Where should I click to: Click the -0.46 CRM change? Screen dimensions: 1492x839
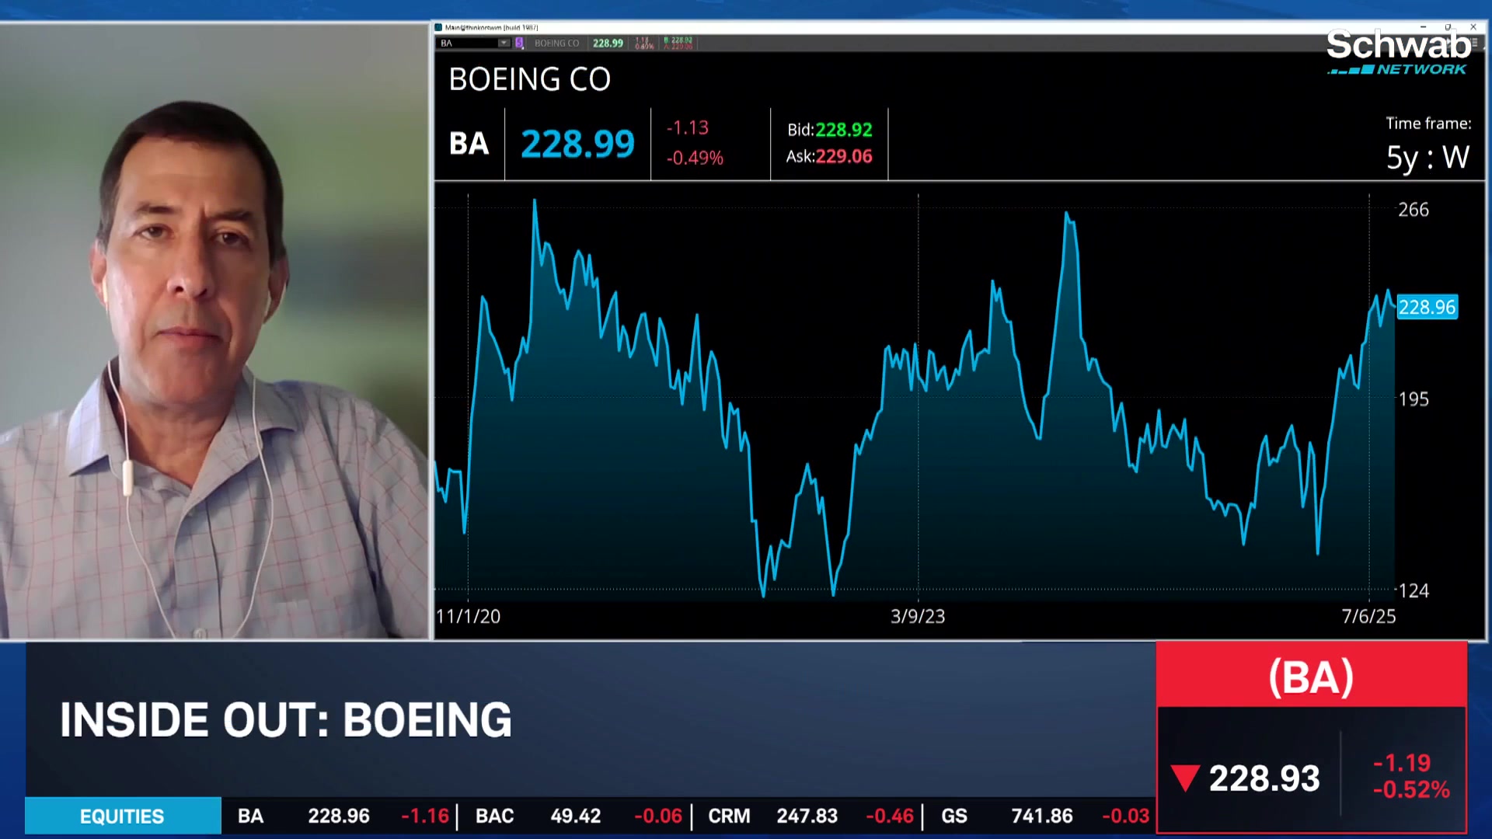(x=890, y=816)
